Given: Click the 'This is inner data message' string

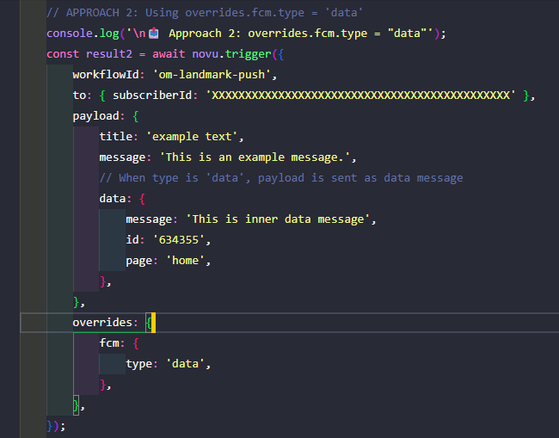Looking at the screenshot, I should click(x=278, y=219).
